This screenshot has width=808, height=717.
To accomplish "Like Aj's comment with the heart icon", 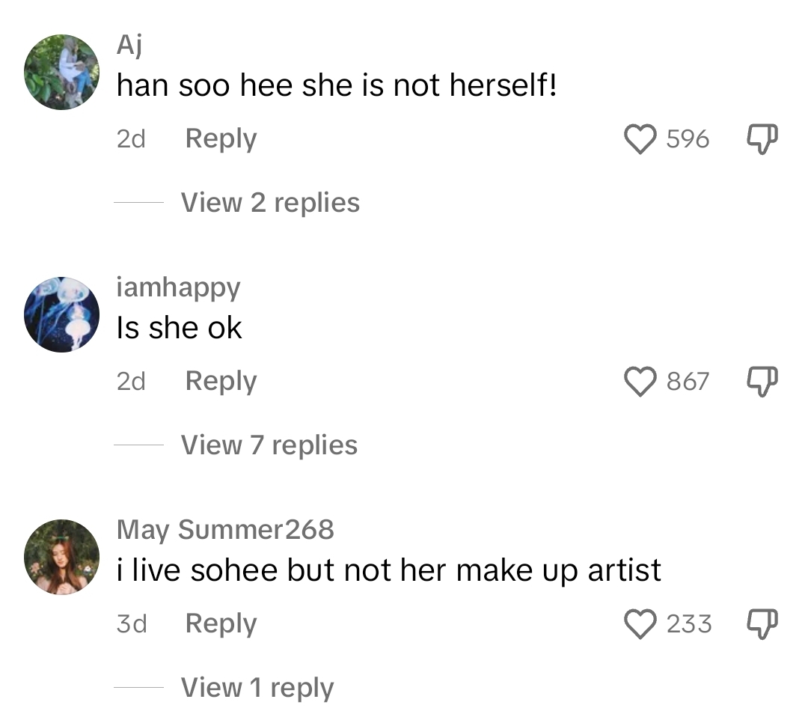I will pyautogui.click(x=640, y=138).
